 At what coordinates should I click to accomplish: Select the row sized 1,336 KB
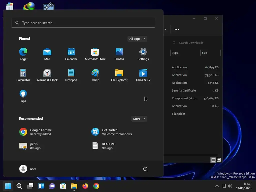point(192,83)
